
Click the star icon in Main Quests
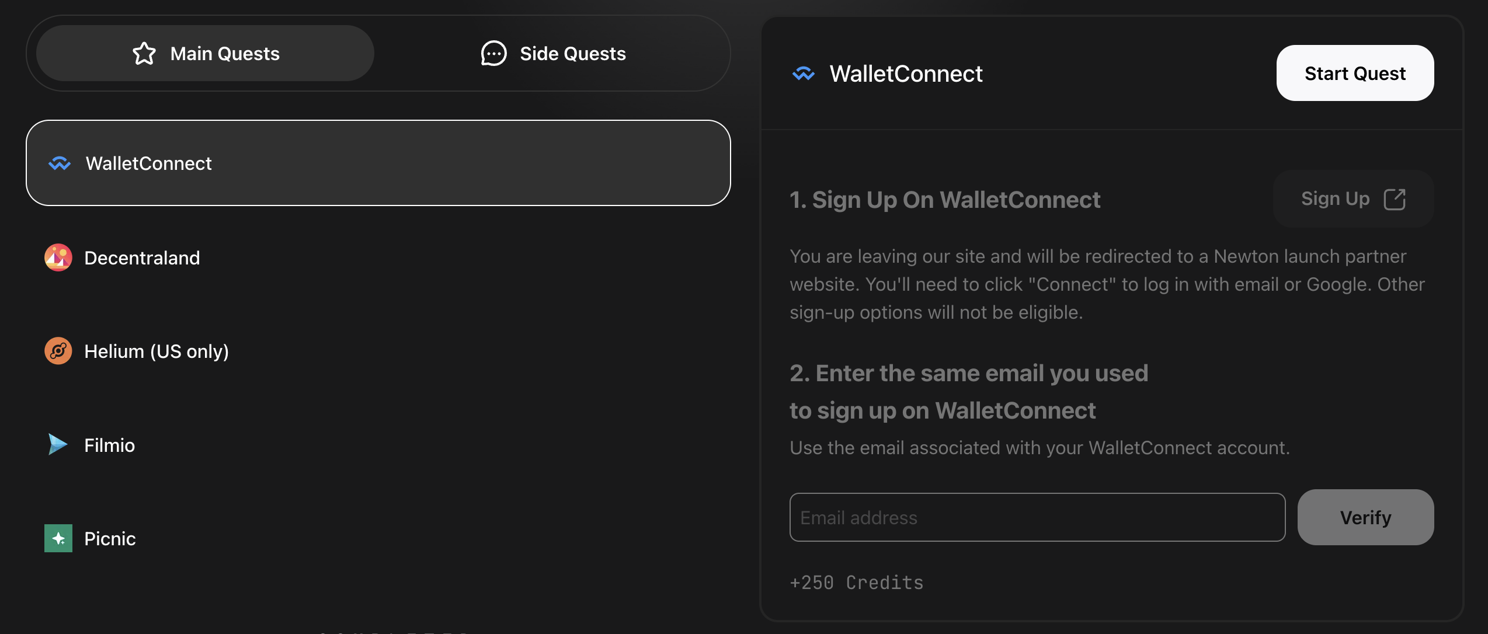(144, 54)
